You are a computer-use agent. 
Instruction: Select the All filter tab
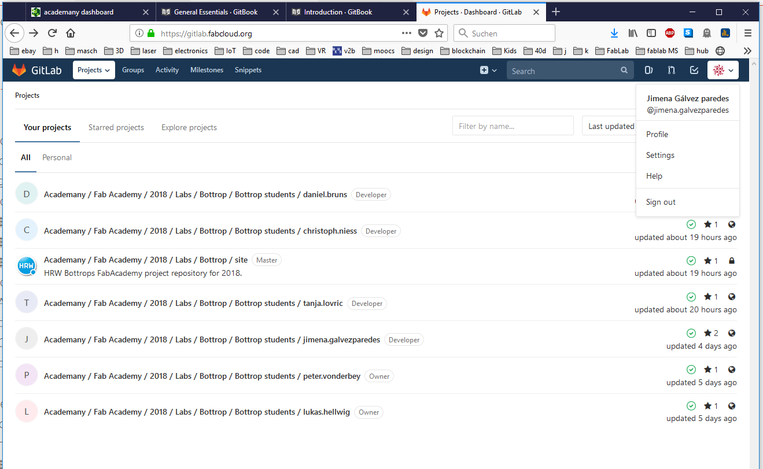click(25, 157)
